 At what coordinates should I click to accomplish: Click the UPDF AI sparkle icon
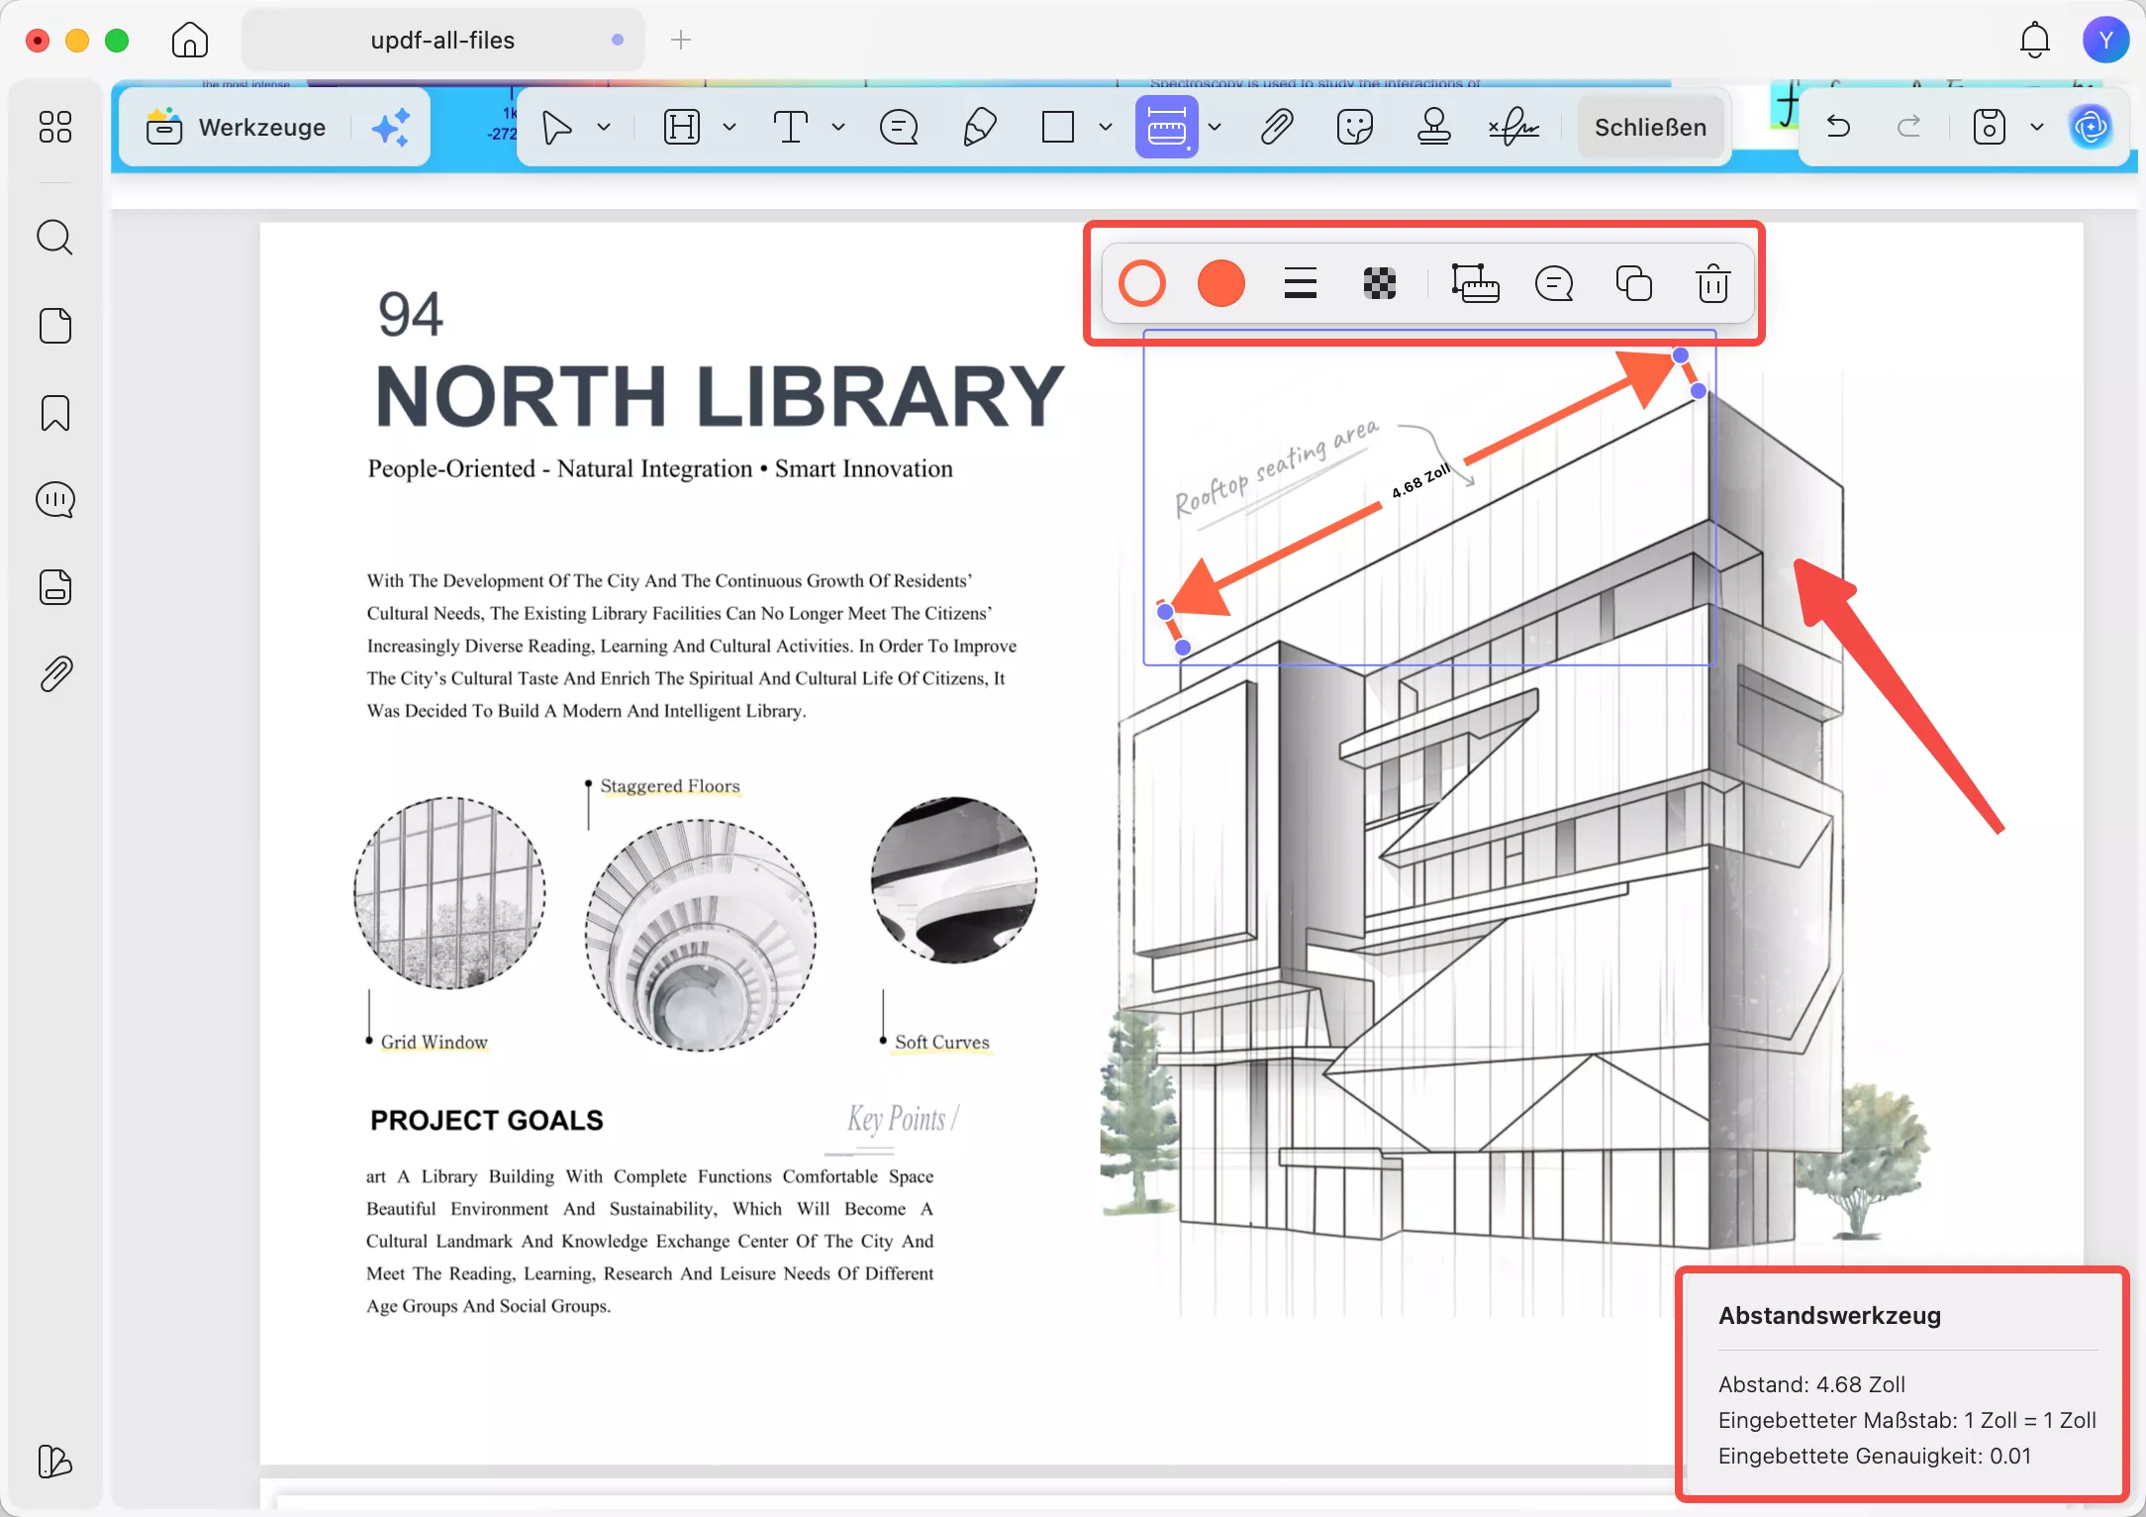point(391,127)
